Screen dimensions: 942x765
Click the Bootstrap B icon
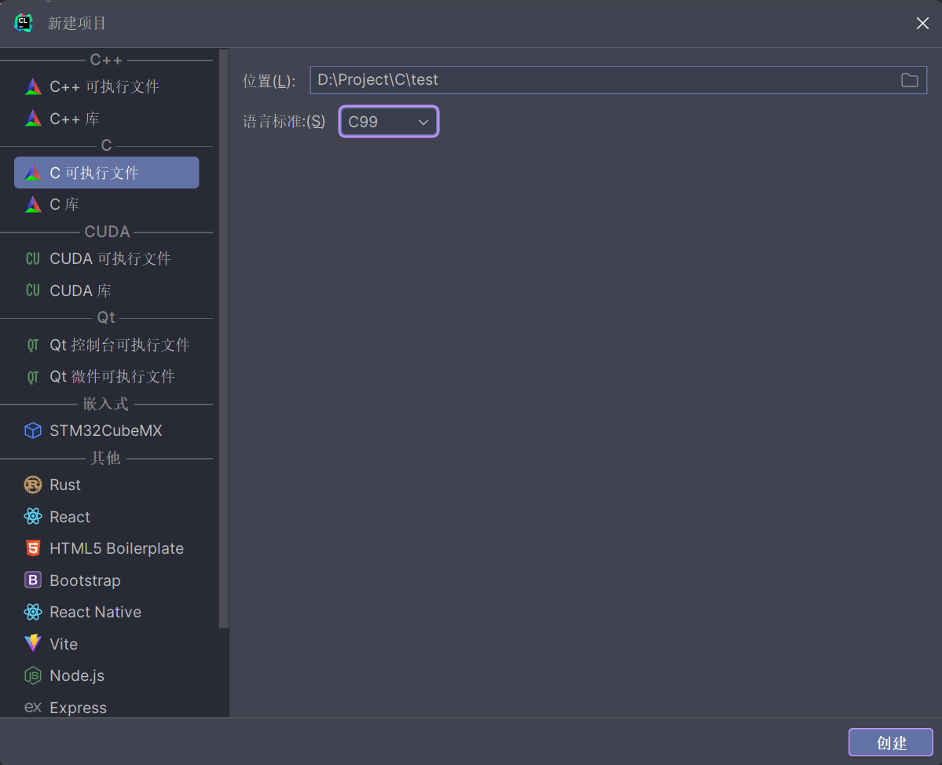pos(33,580)
